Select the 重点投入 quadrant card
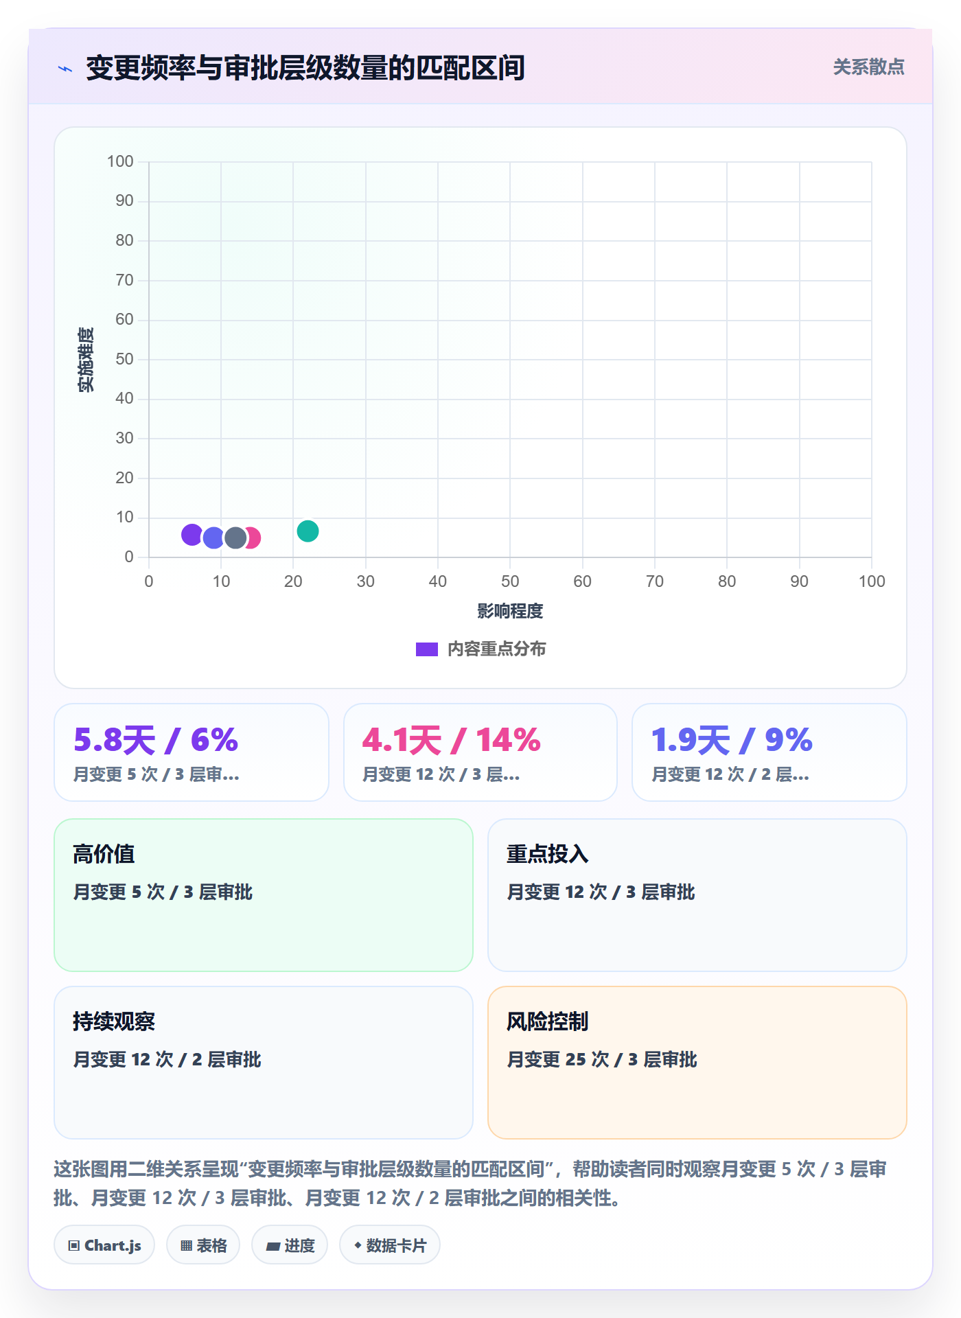This screenshot has height=1318, width=961. [x=697, y=895]
